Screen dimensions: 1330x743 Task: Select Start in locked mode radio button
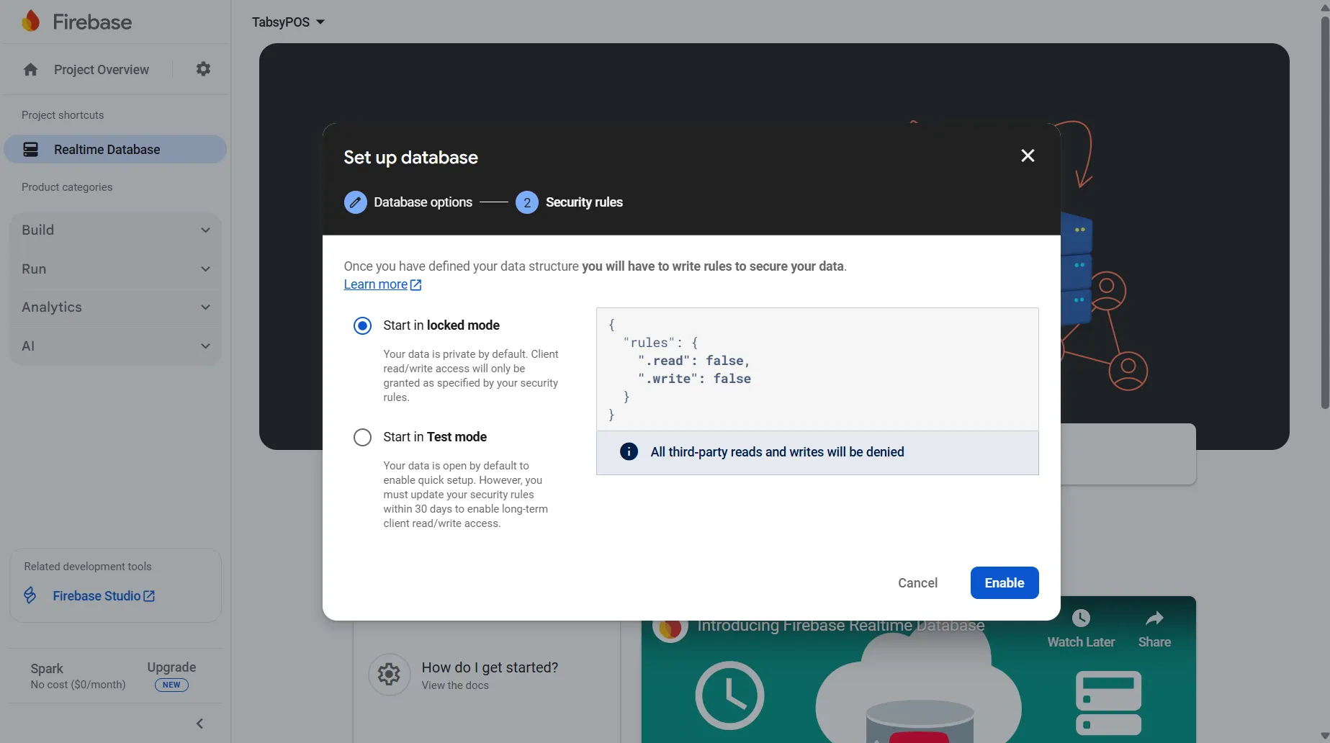pyautogui.click(x=362, y=325)
